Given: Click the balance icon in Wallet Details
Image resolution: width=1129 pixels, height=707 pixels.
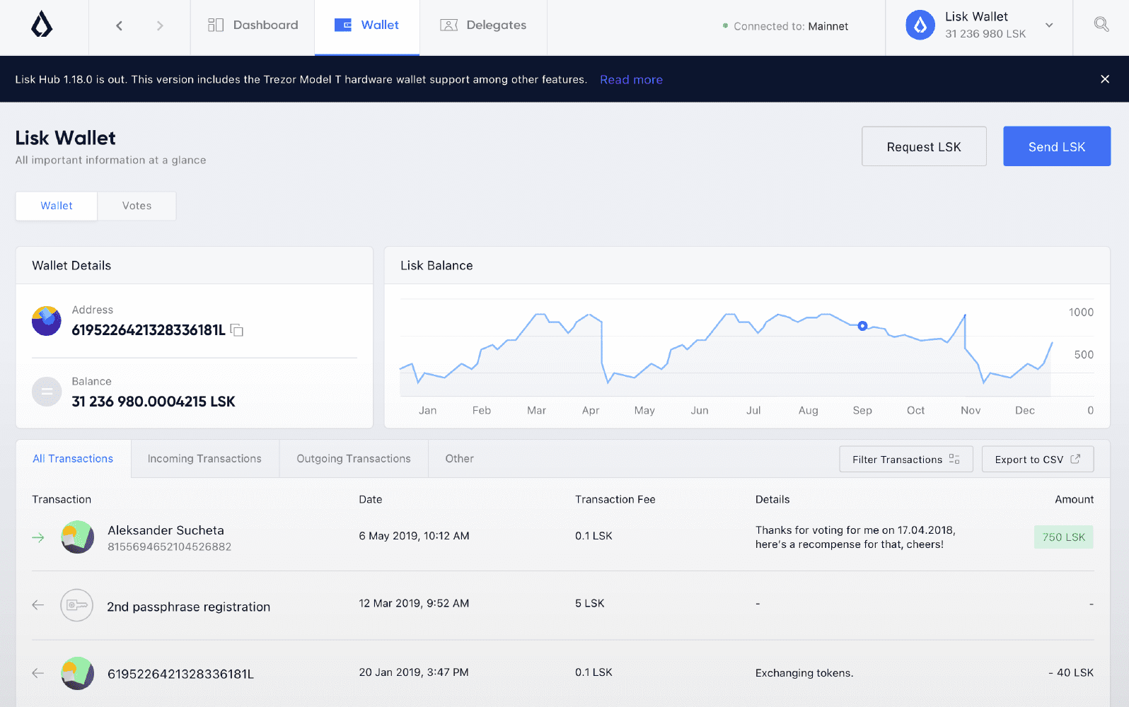Looking at the screenshot, I should click(47, 392).
